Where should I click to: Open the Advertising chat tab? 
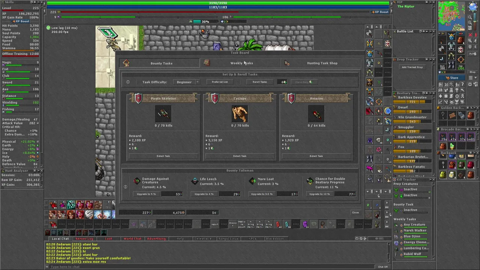[x=156, y=238]
